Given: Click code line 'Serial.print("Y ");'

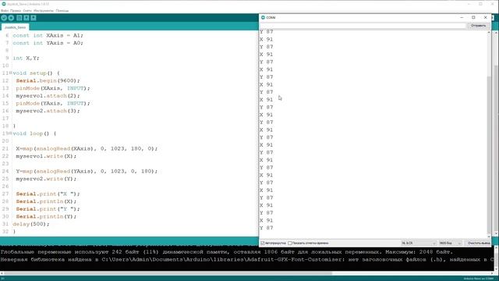Looking at the screenshot, I should [x=48, y=209].
